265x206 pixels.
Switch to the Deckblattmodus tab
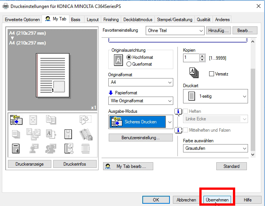pos(138,20)
